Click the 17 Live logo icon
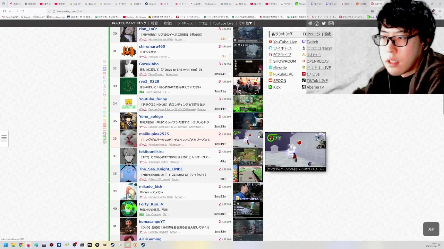This screenshot has height=249, width=444. pyautogui.click(x=304, y=74)
